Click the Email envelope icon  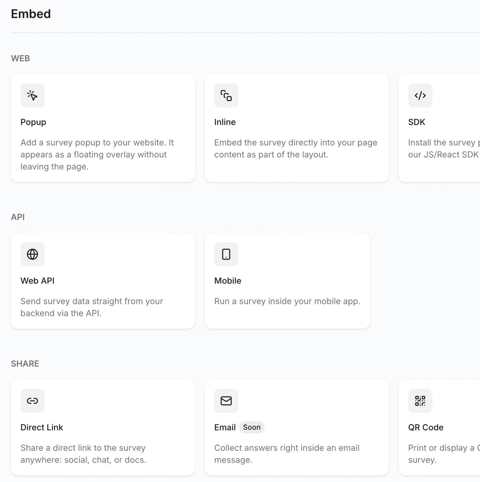pos(226,401)
